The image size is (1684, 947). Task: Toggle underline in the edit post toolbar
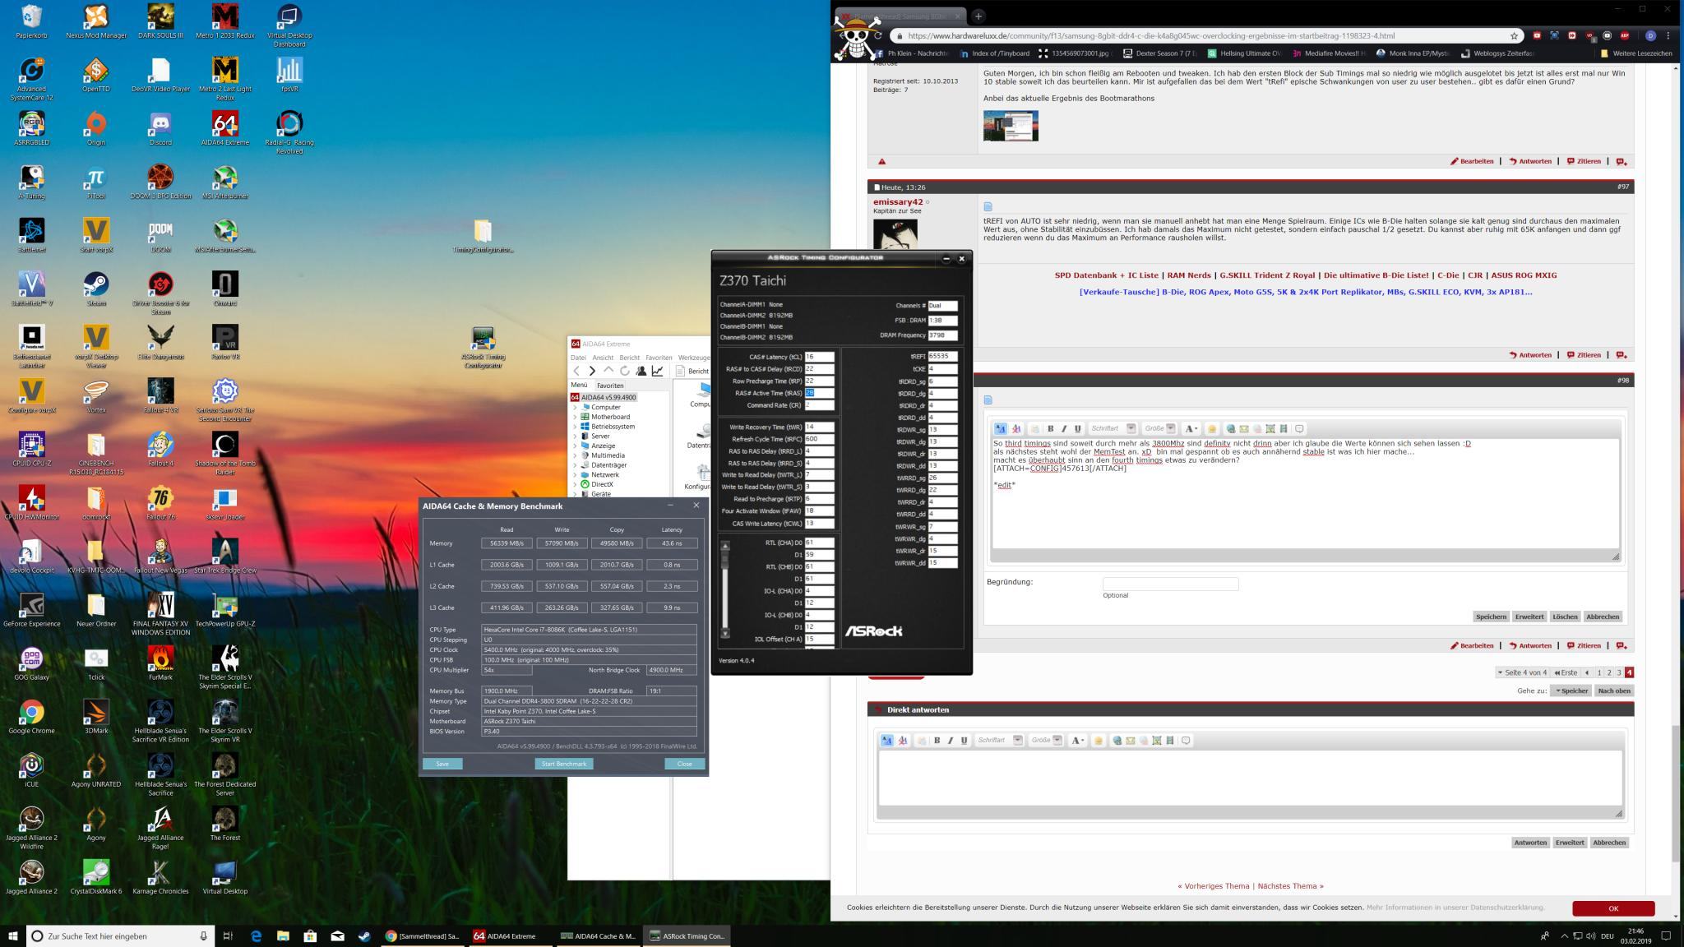tap(1078, 428)
